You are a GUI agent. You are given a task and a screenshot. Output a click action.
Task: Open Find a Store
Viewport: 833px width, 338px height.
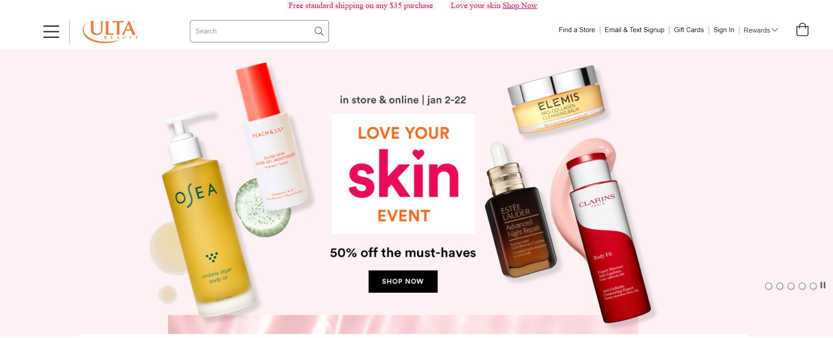(577, 30)
